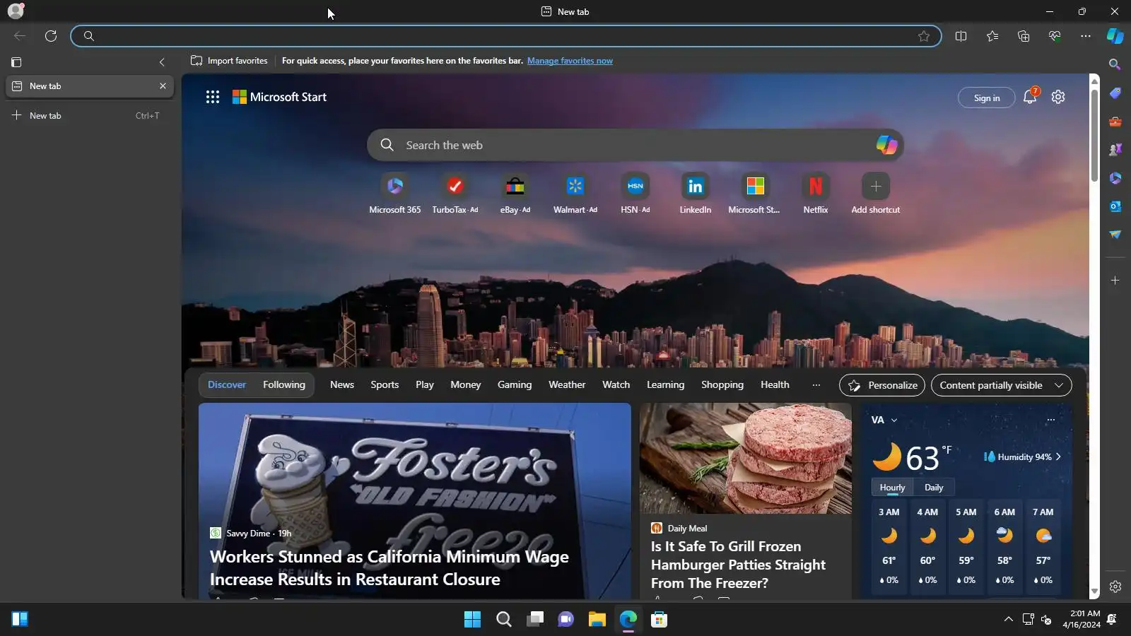Click the page vertical scrollbar thumb
Screen dimensions: 1131x636
pyautogui.click(x=1094, y=134)
